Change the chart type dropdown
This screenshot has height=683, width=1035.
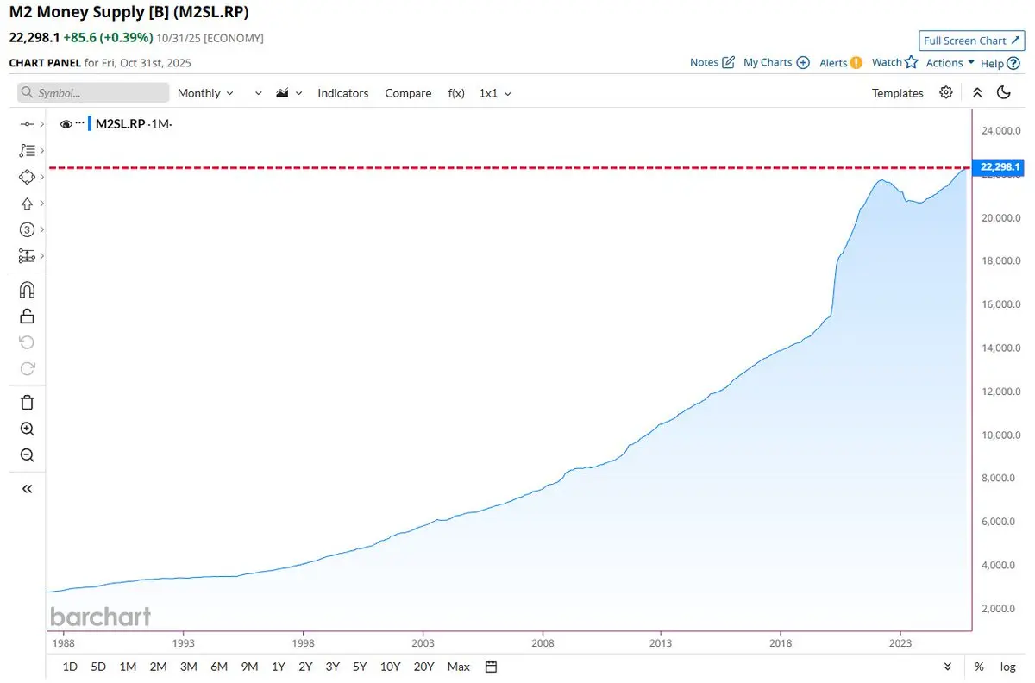[x=289, y=93]
